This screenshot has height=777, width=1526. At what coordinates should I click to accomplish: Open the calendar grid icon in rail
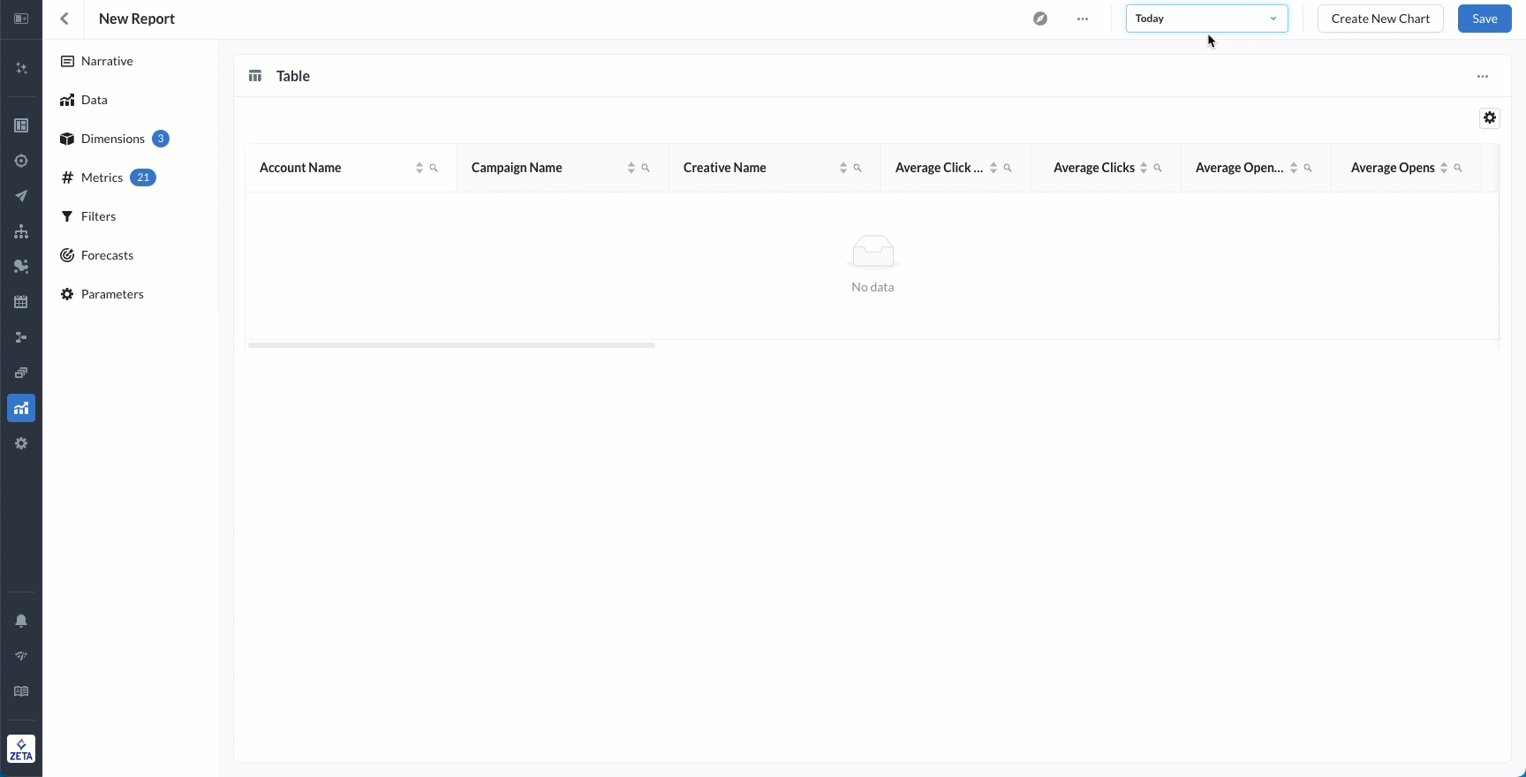click(21, 302)
